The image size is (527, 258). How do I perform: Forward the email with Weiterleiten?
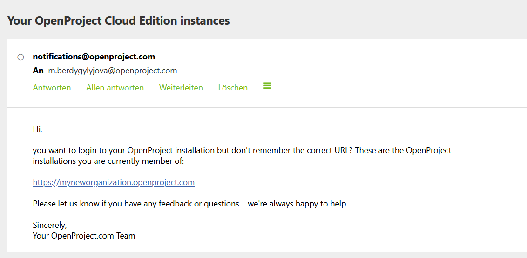[x=181, y=88]
